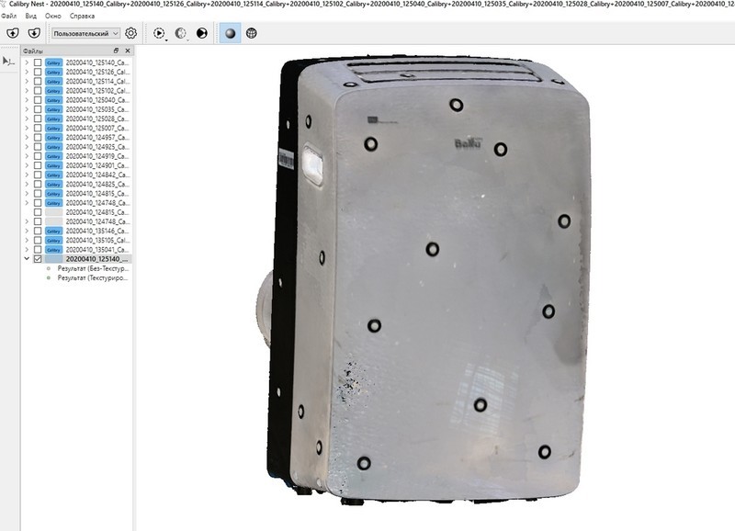735x531 pixels.
Task: Check the box for 20200410_125126 scan
Action: coord(38,72)
